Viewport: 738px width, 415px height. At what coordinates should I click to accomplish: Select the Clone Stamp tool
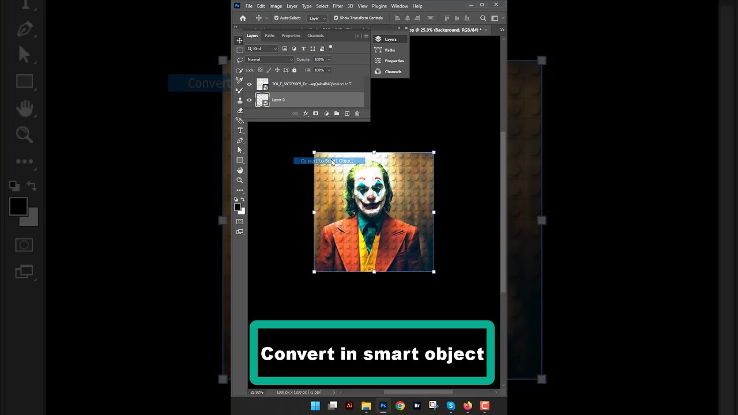(x=239, y=100)
